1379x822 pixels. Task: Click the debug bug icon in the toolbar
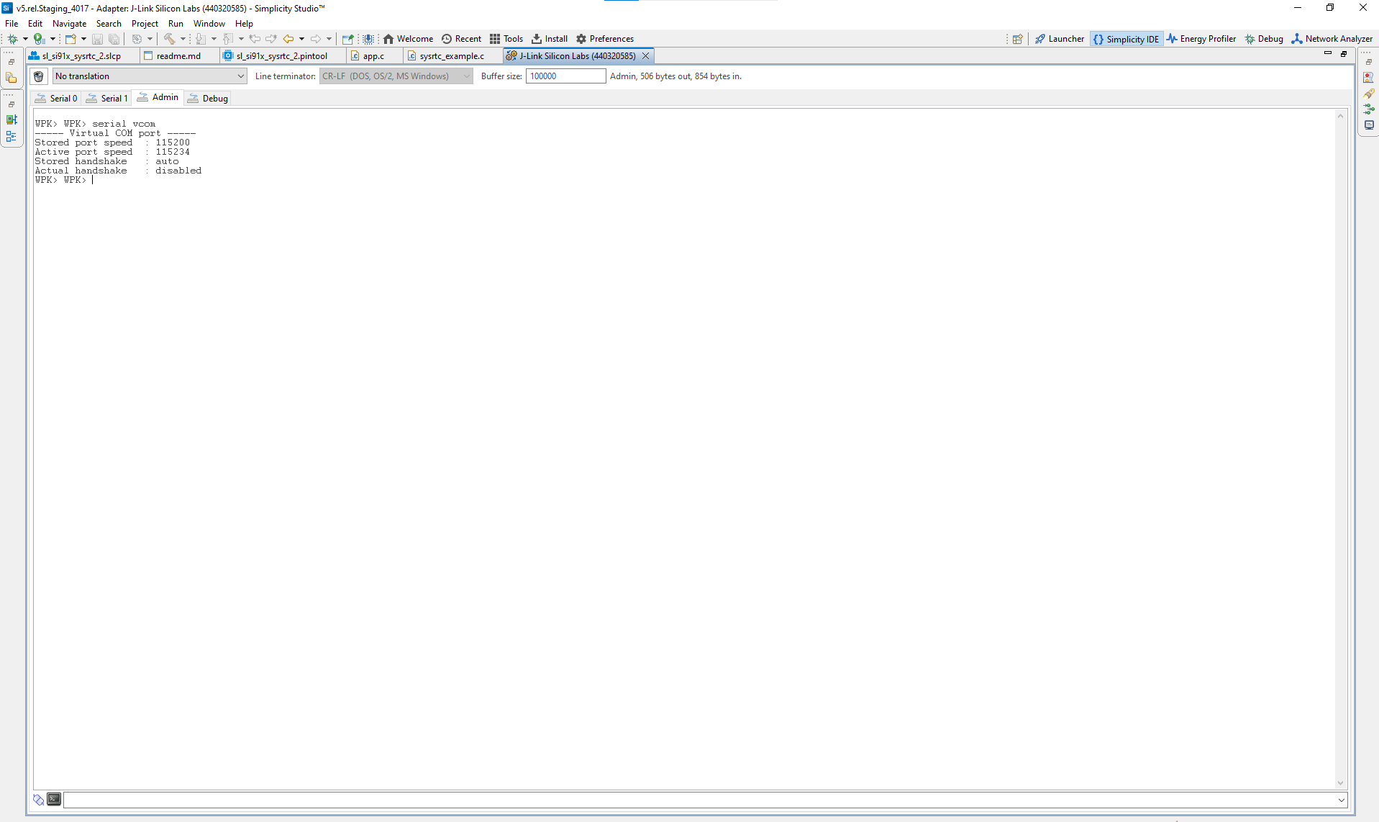12,39
